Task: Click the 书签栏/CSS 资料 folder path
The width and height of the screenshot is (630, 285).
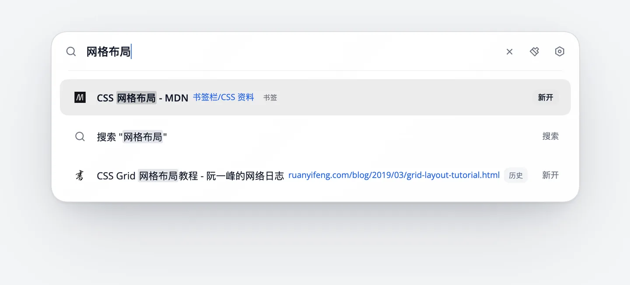Action: (224, 97)
